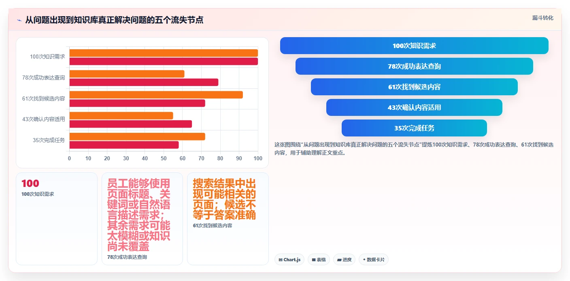Click the 61次找到候选内容 card caption
Image resolution: width=570 pixels, height=281 pixels.
(213, 226)
